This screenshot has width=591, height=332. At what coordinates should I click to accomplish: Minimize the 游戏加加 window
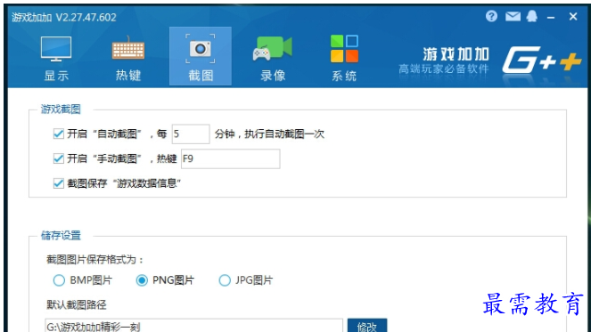[x=551, y=17]
